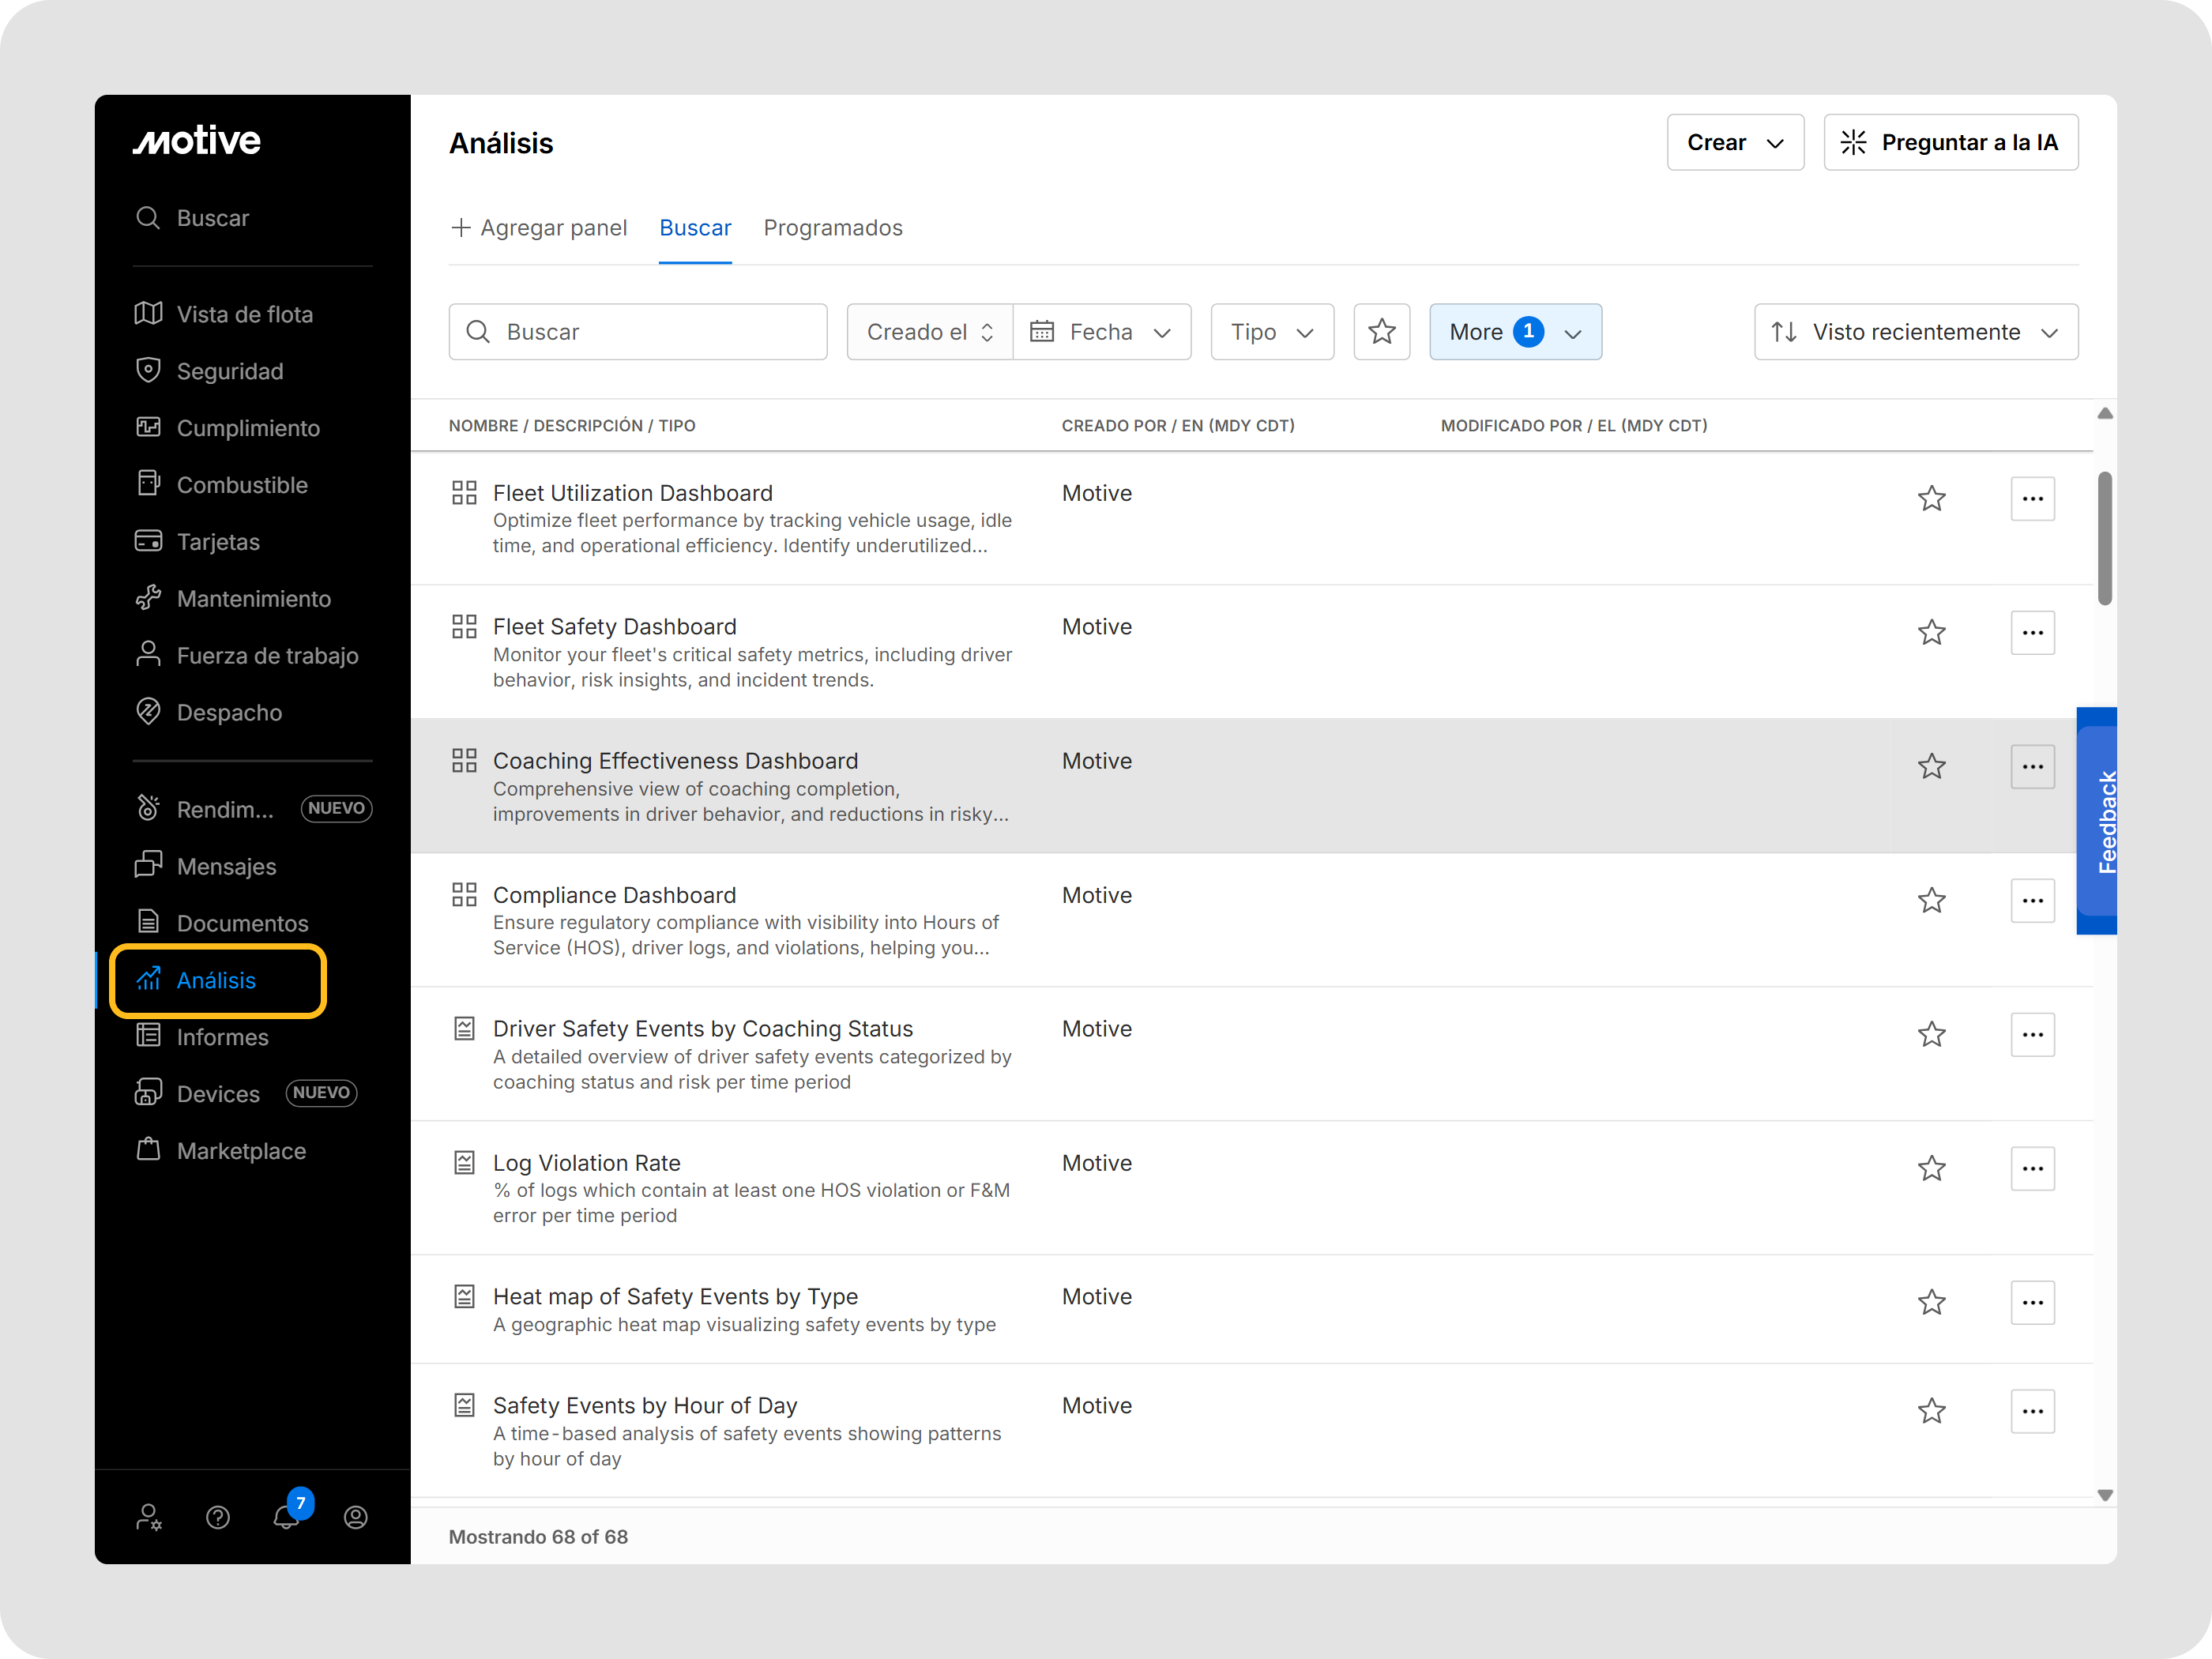Go to Combustible fuel section

(x=241, y=485)
